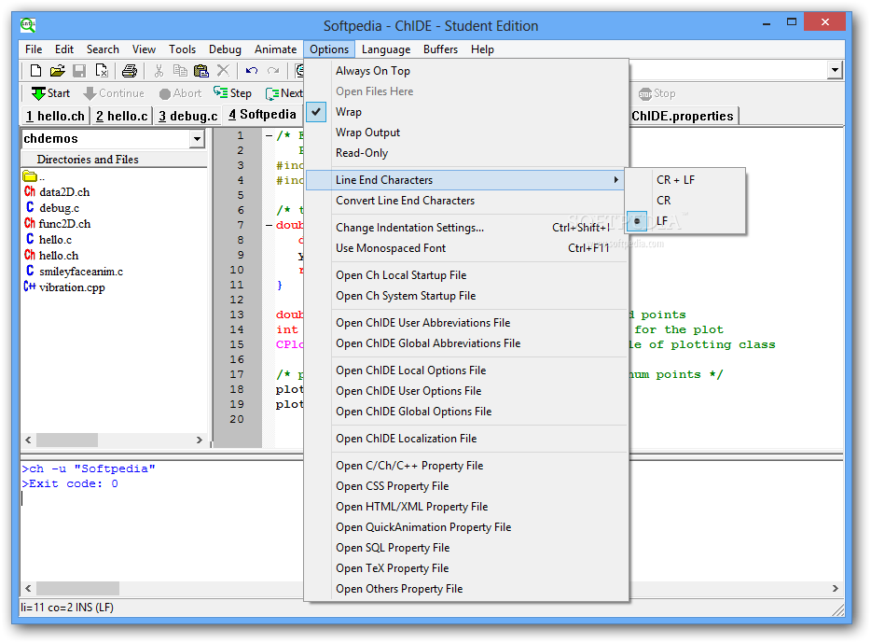This screenshot has height=643, width=871.
Task: Click the Close file icon
Action: pos(102,71)
